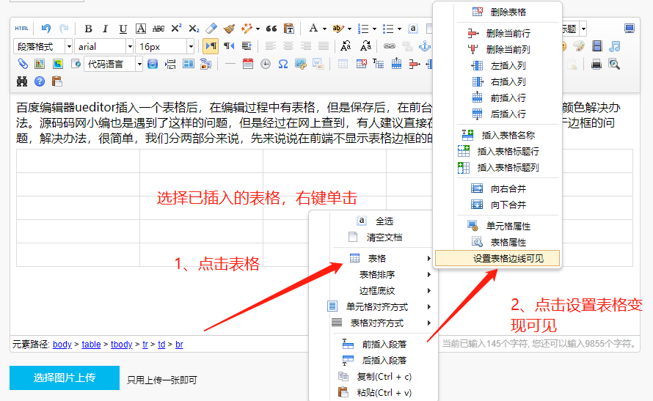
Task: Preview the document with magnifier icon
Action: pyautogui.click(x=614, y=64)
